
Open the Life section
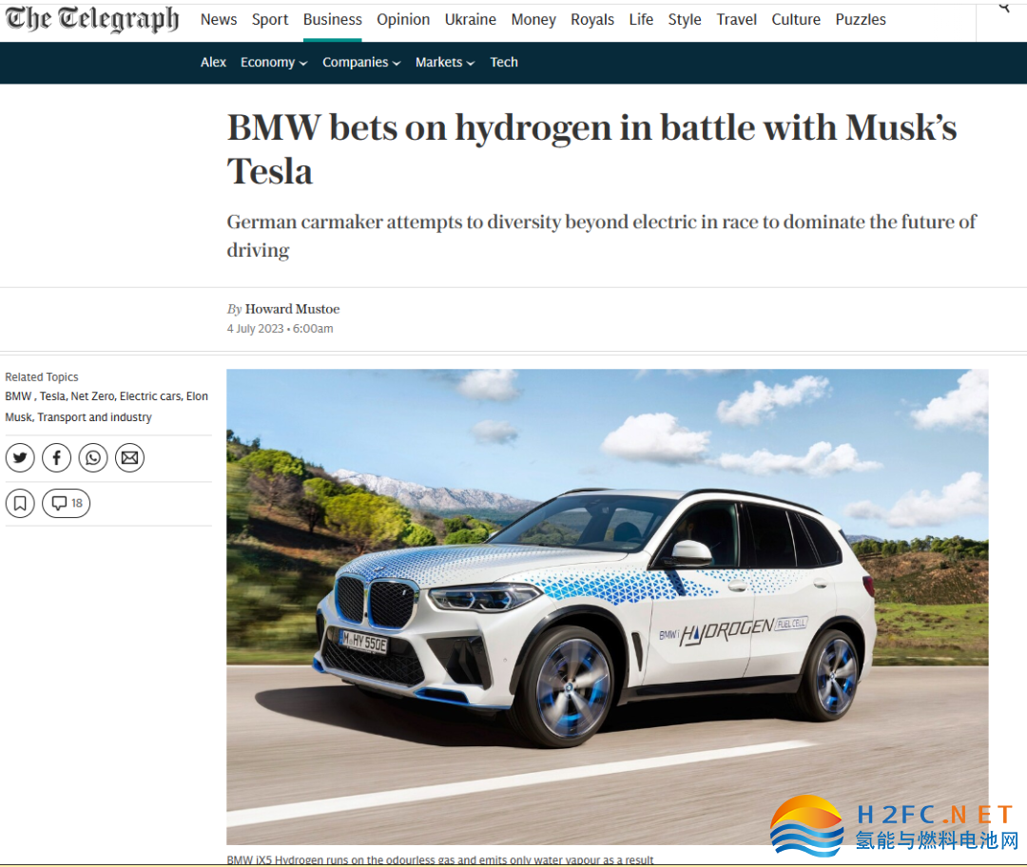641,20
